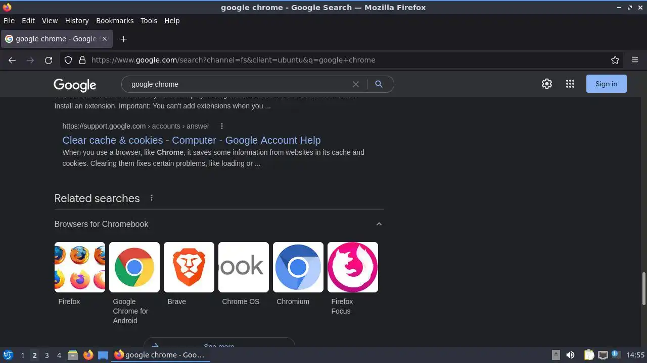Open volume control in system tray
Screen dimensions: 647x363
[x=570, y=355]
